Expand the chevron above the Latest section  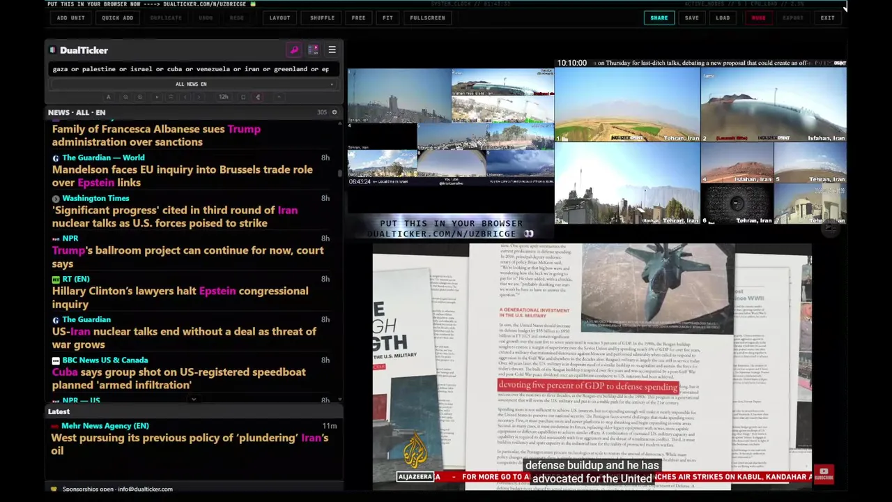194,400
